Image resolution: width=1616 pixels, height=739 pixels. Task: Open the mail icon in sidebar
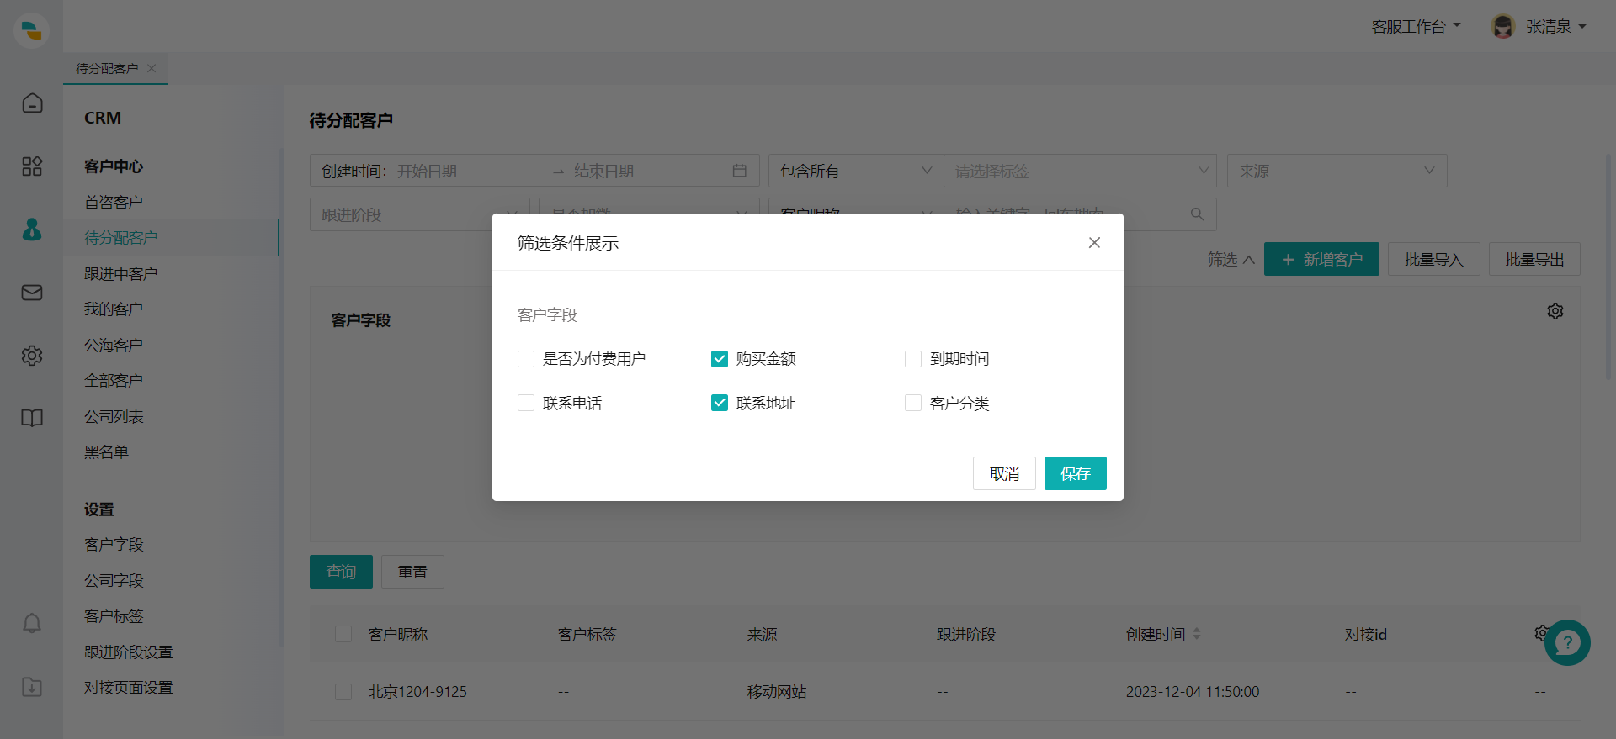tap(32, 292)
